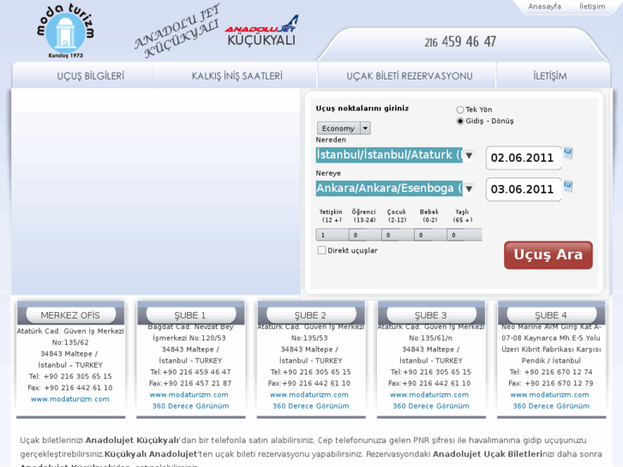
Task: Open UÇAK BİLETİ REZERVASYONU menu
Action: point(410,75)
